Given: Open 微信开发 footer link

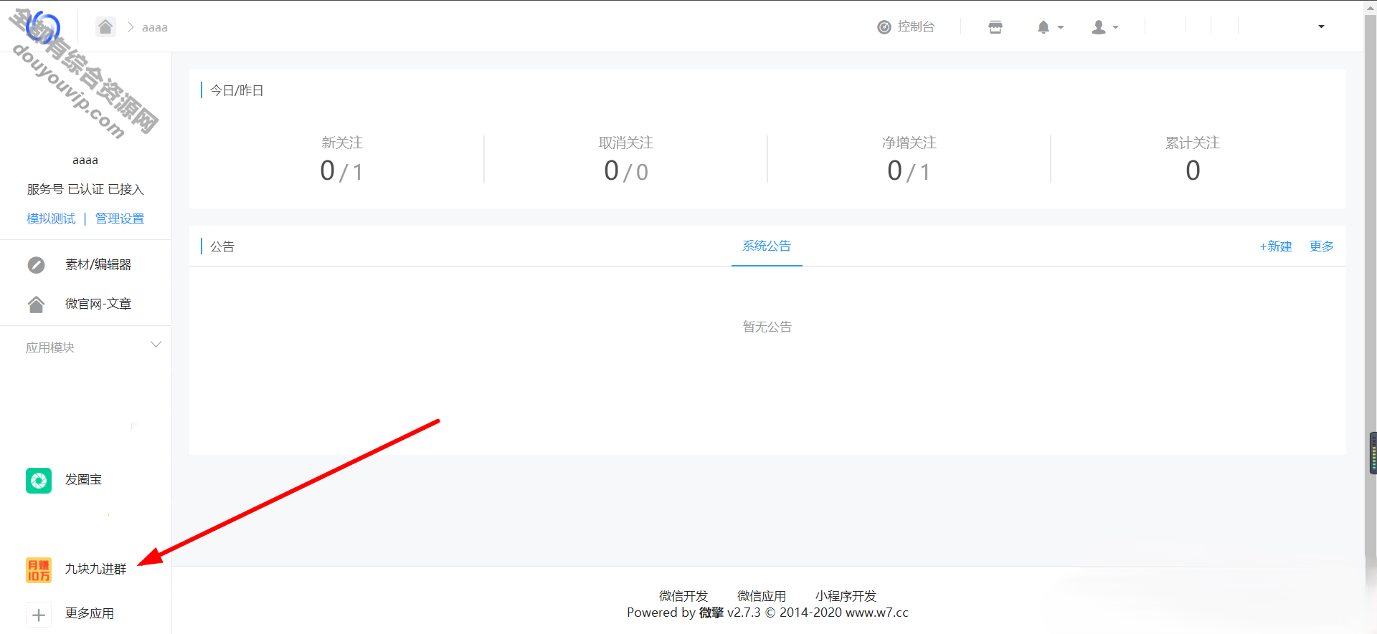Looking at the screenshot, I should pyautogui.click(x=683, y=596).
